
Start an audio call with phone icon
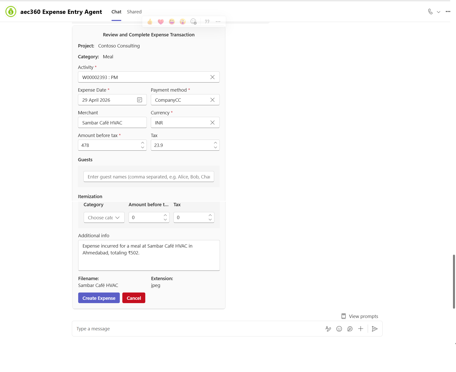[x=430, y=12]
